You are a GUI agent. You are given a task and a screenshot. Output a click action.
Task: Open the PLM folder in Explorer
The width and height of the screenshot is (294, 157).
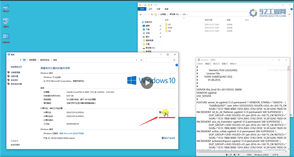pyautogui.click(x=169, y=27)
